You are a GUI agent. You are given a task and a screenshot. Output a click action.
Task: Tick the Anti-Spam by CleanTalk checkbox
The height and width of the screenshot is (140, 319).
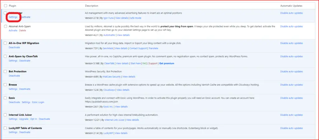6,56
